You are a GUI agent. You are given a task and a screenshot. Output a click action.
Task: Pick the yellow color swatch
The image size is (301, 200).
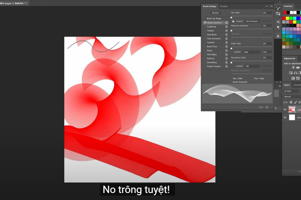point(287,18)
